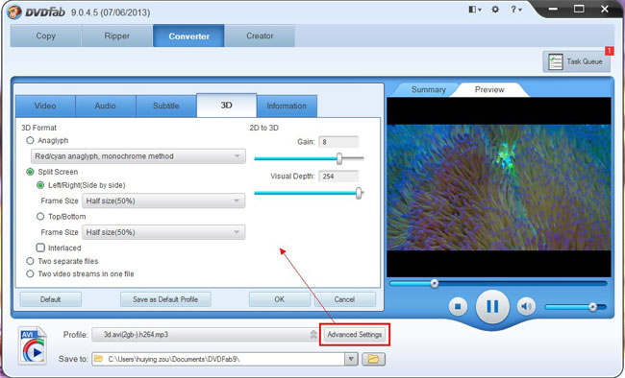Select Two video streams in one file
Screen dimensions: 625x378
coord(30,274)
